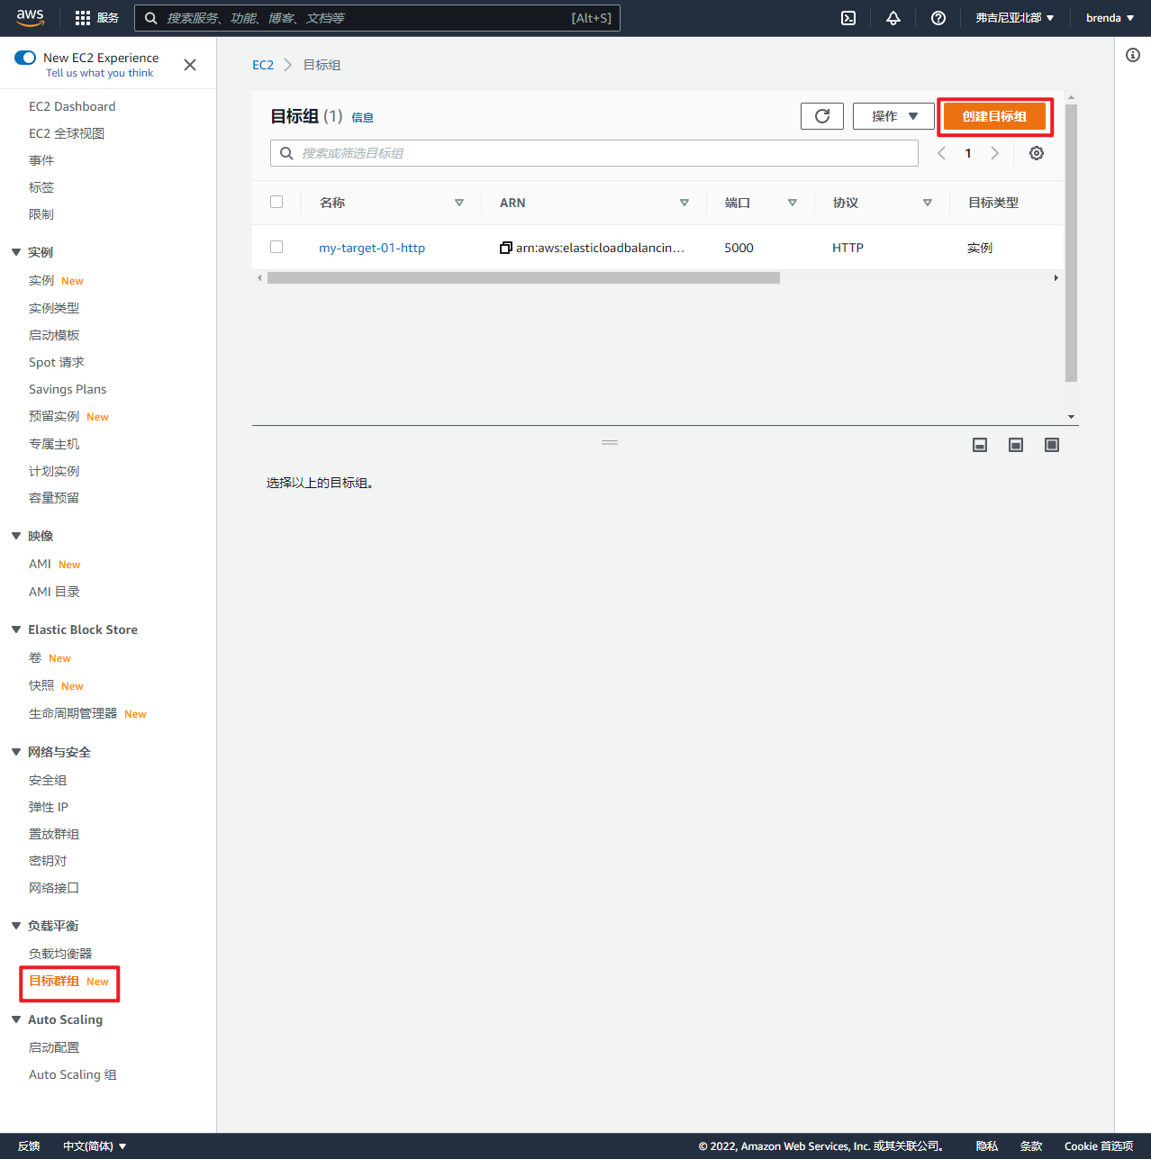1151x1159 pixels.
Task: Click EC2 breadcrumb link
Action: [x=263, y=65]
